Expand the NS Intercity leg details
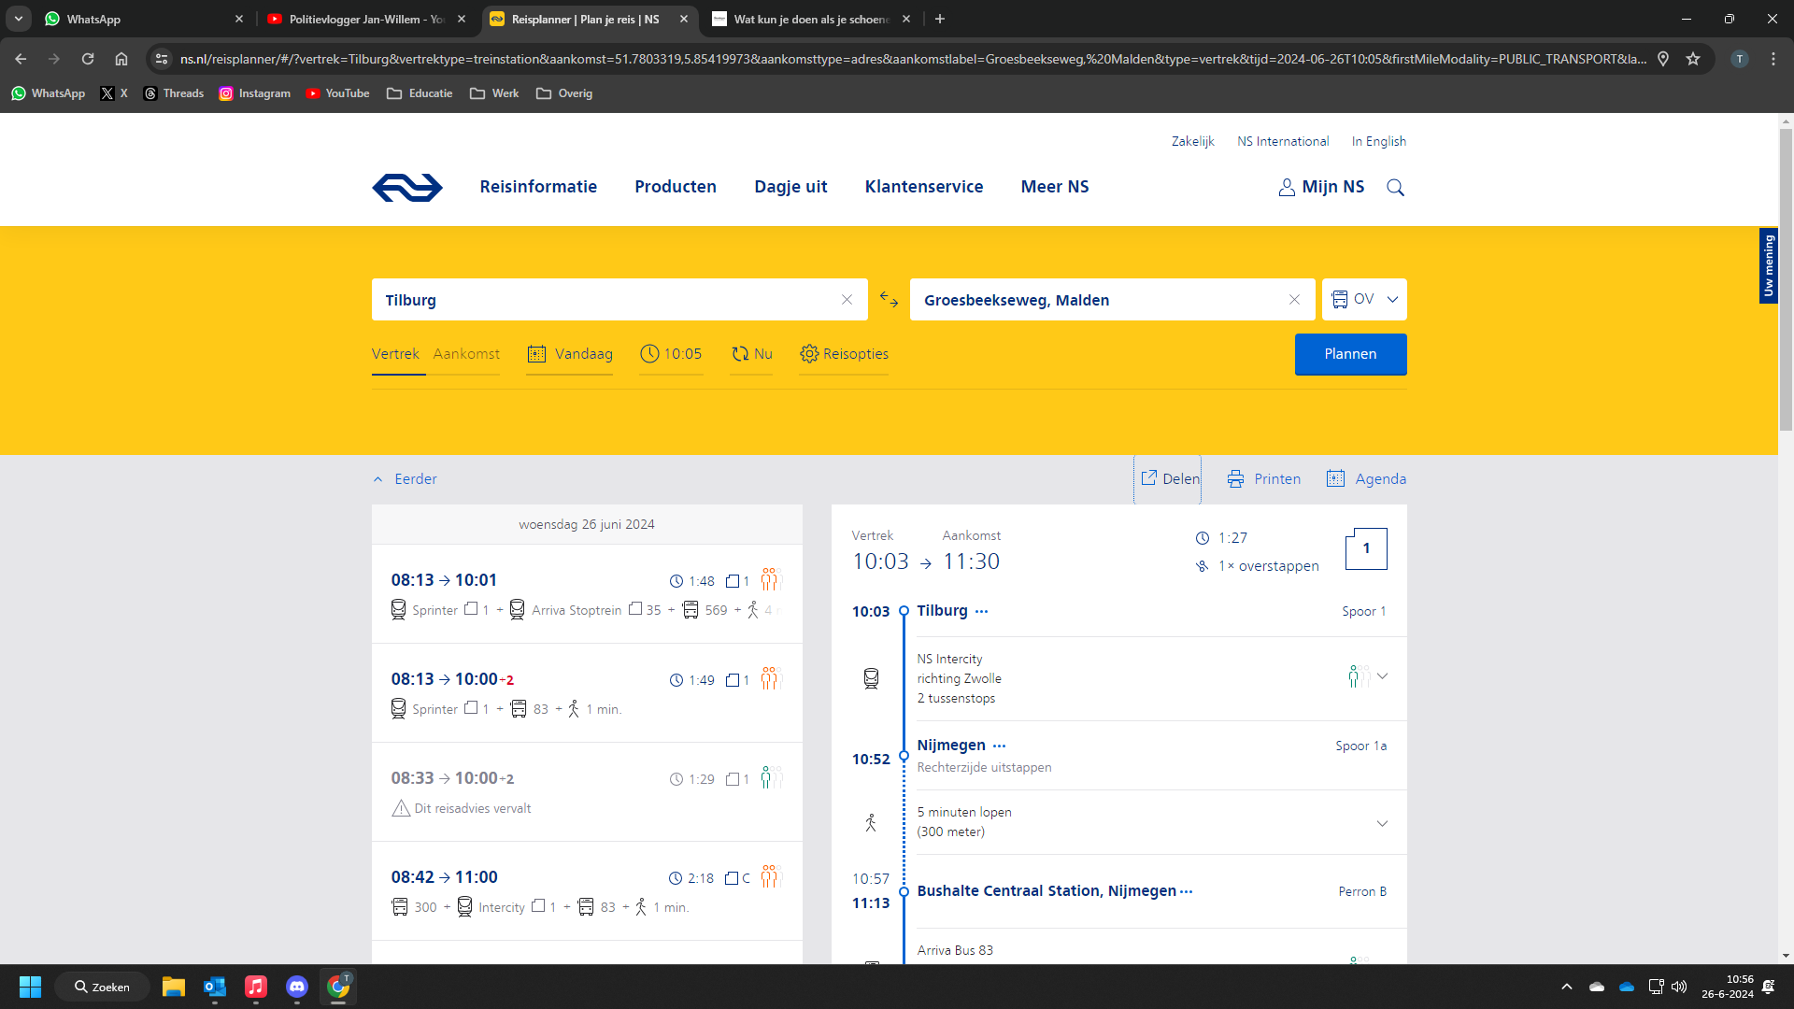The image size is (1794, 1009). coord(1382,676)
